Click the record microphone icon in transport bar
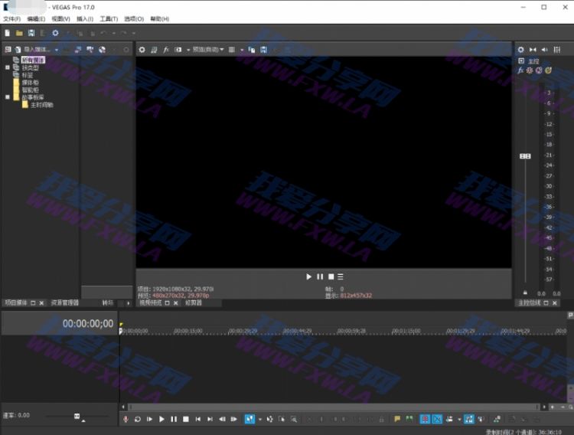574x435 pixels. click(x=126, y=419)
